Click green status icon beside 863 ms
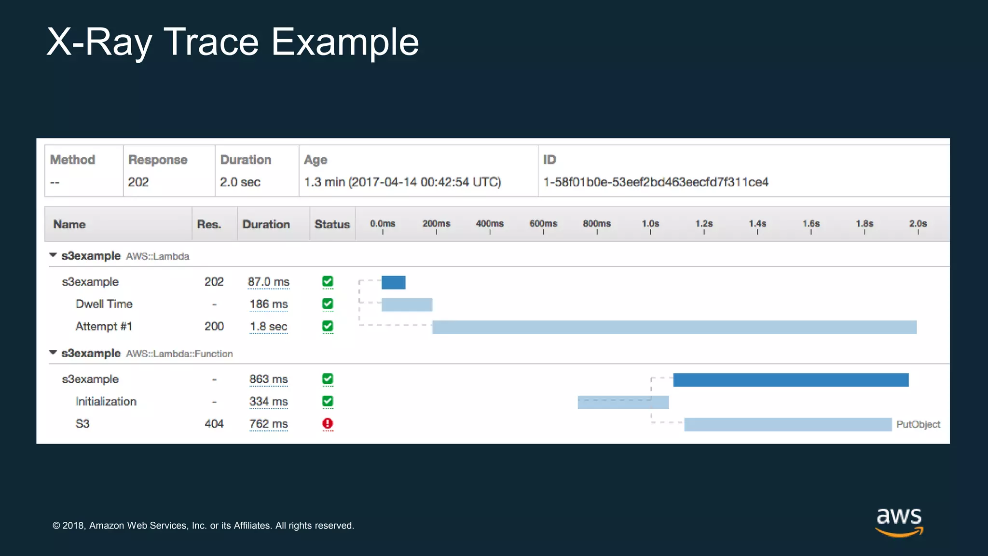The image size is (988, 556). pyautogui.click(x=328, y=379)
